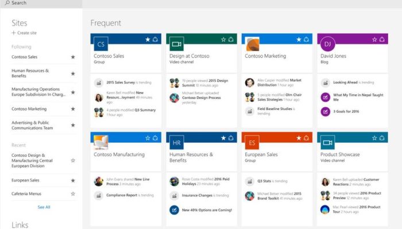This screenshot has height=229, width=402.
Task: Click the ES icon on European Sales card
Action: [x=252, y=143]
